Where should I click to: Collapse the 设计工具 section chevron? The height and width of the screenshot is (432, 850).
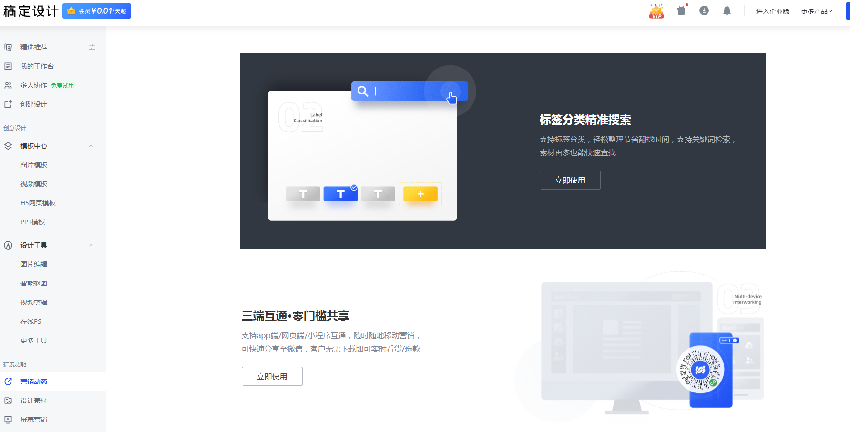pos(91,245)
